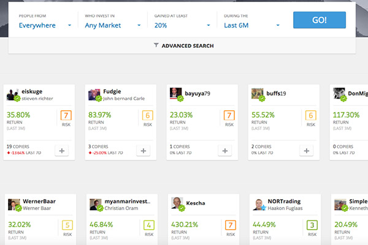Open the People From Everywhere dropdown
This screenshot has height=245, width=368.
pos(45,25)
